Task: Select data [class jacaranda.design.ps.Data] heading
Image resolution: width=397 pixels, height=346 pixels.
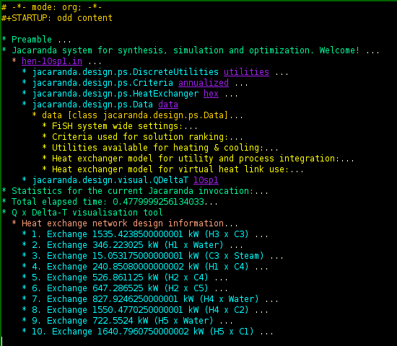Action: coord(137,115)
